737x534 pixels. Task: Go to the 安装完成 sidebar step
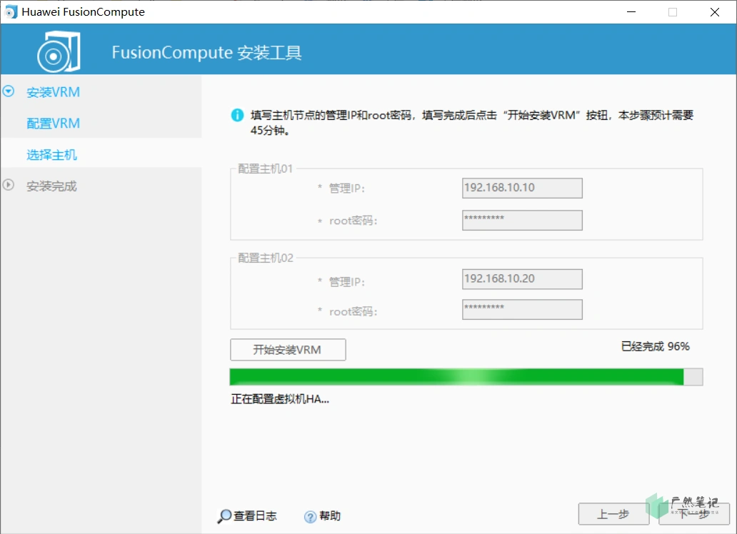[51, 186]
